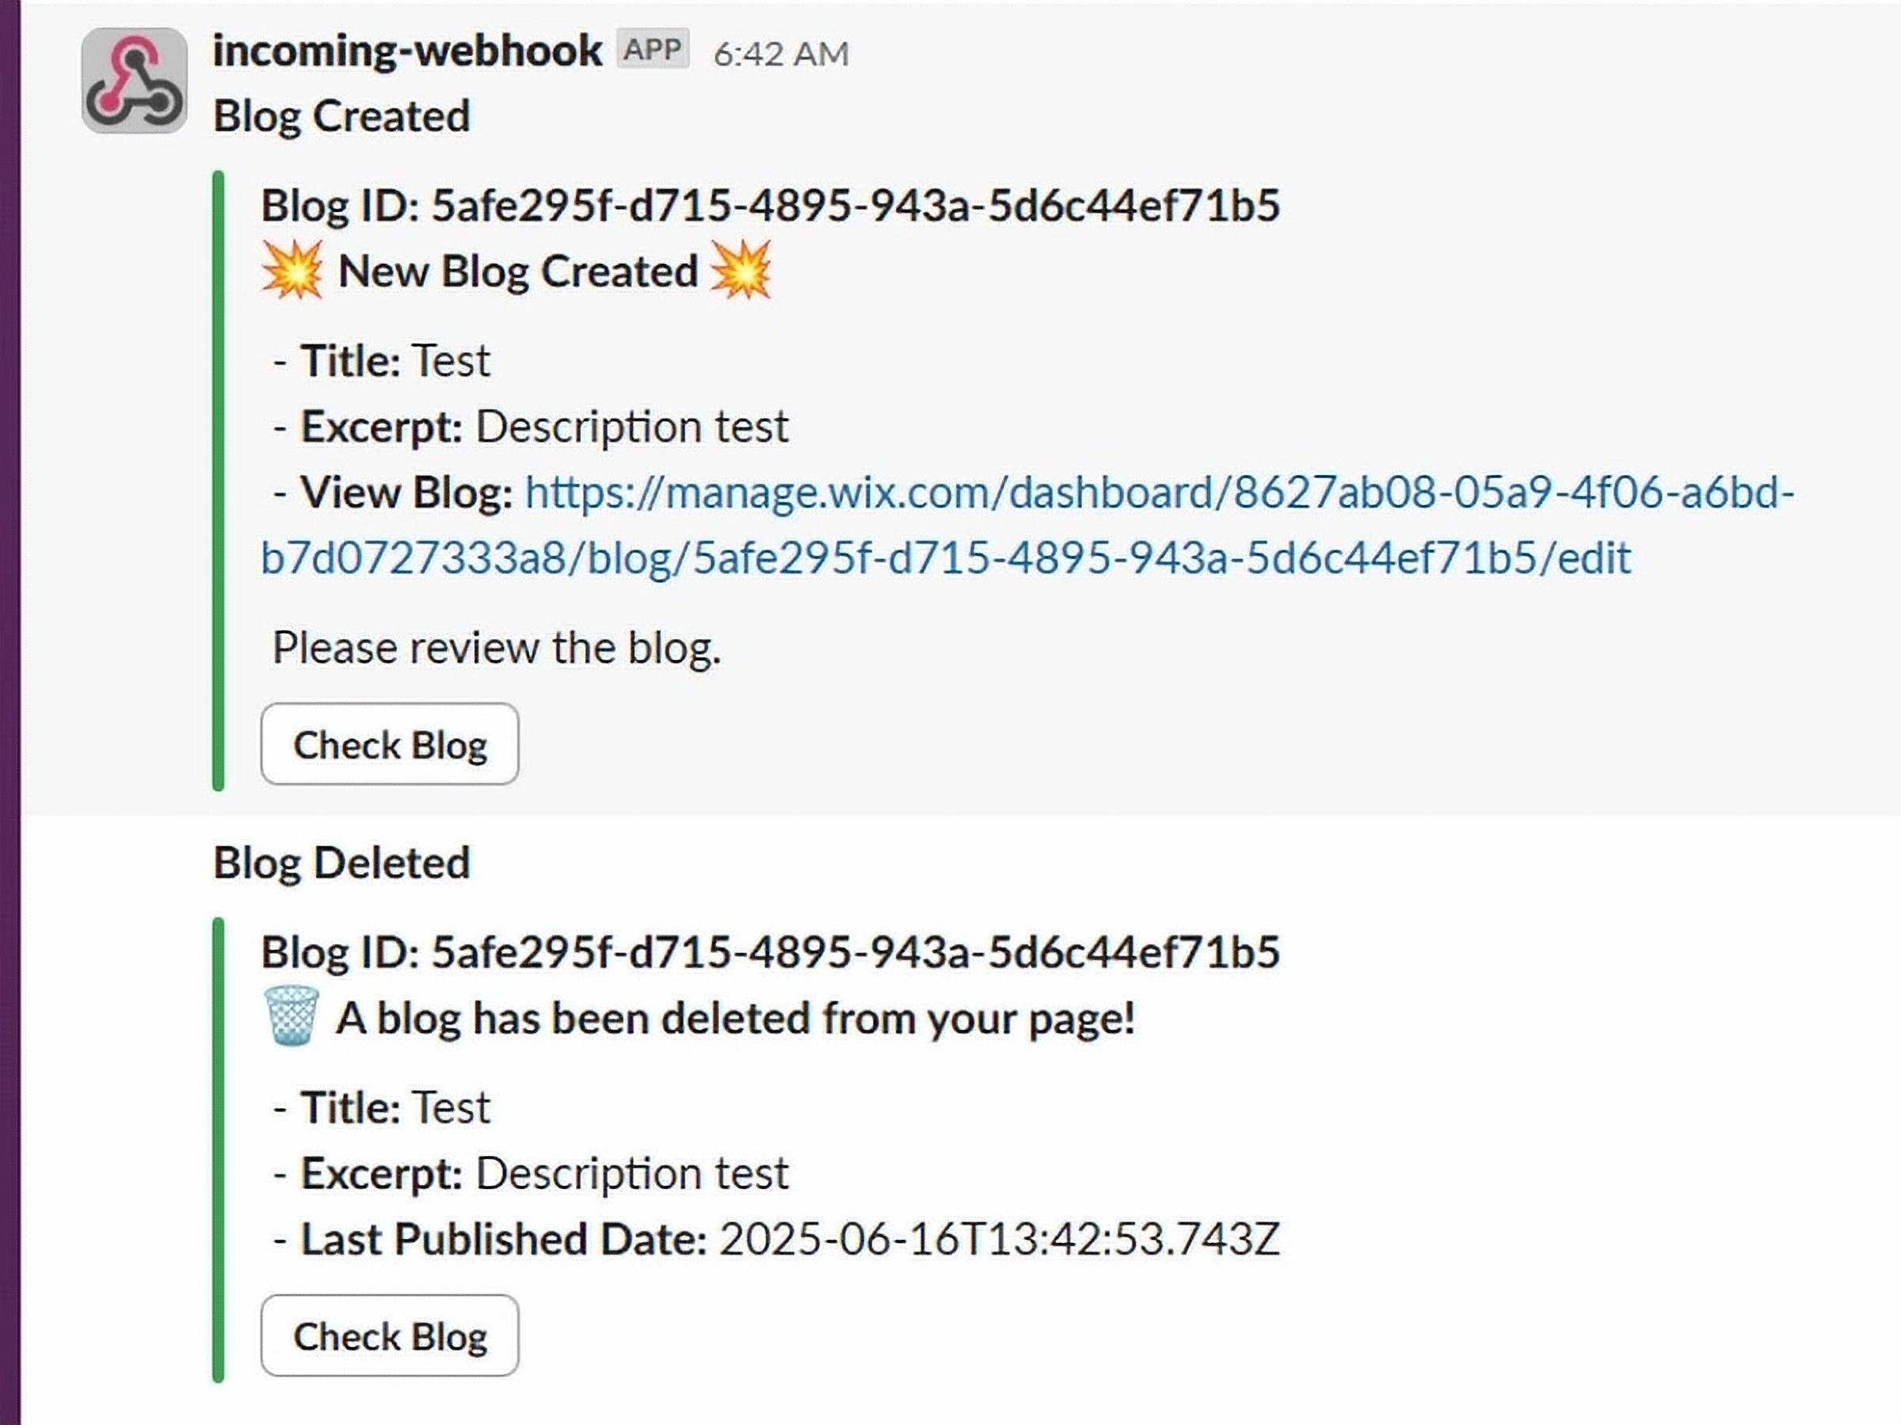Image resolution: width=1901 pixels, height=1425 pixels.
Task: Click the Blog Created message heading
Action: pyautogui.click(x=341, y=116)
